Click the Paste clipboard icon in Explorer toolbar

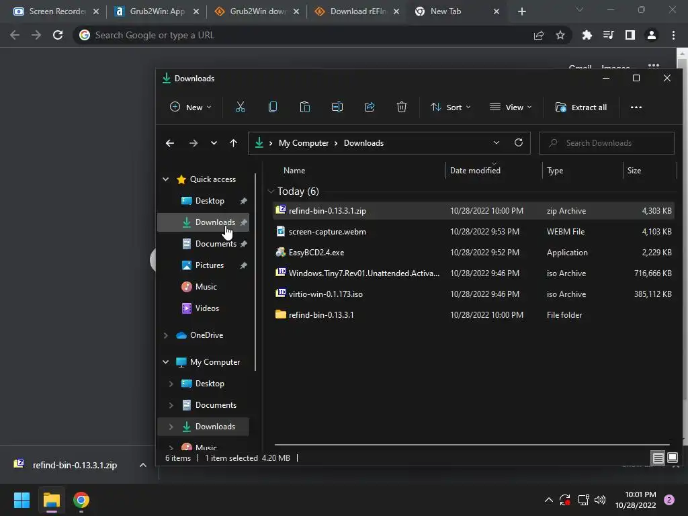pyautogui.click(x=304, y=107)
